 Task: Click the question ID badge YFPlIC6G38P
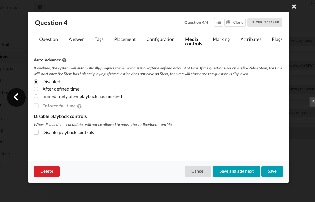264,22
